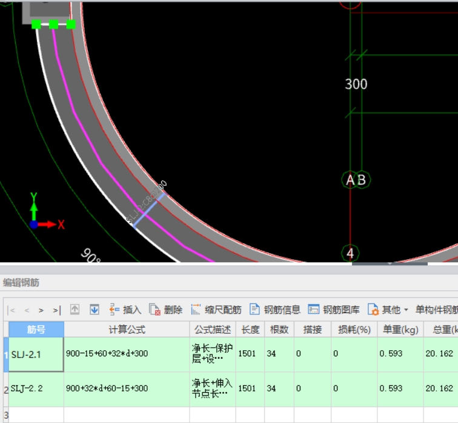Go to next rebar record
The height and width of the screenshot is (423, 458).
[x=41, y=310]
